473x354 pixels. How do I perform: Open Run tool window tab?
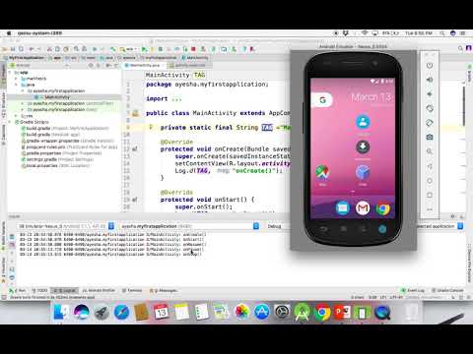click(18, 290)
